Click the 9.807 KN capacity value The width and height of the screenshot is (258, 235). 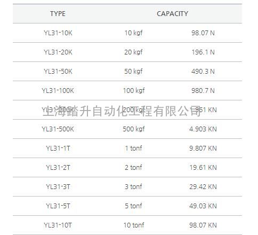(x=203, y=148)
